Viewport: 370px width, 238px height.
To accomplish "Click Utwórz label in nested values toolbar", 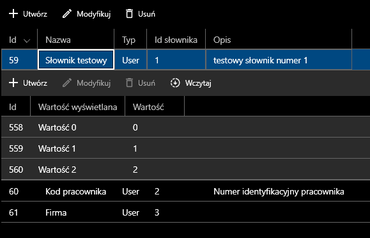I will pyautogui.click(x=35, y=83).
